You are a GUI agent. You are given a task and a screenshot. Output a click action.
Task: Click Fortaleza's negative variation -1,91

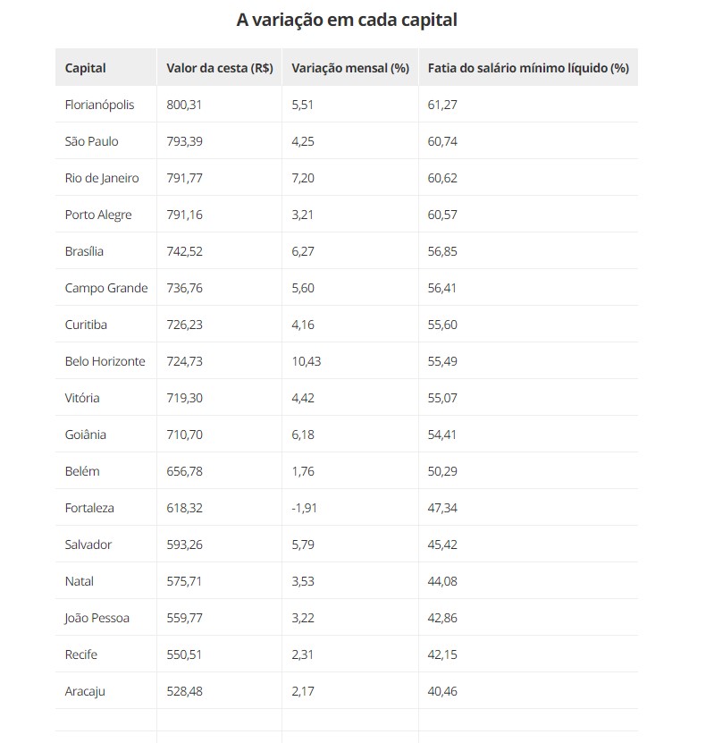point(305,508)
